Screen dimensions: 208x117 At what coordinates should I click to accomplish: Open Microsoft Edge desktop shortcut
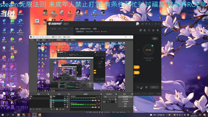point(21,23)
